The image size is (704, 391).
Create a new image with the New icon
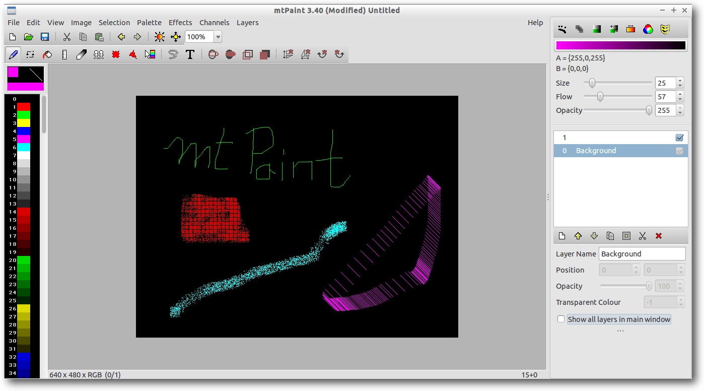pyautogui.click(x=13, y=37)
